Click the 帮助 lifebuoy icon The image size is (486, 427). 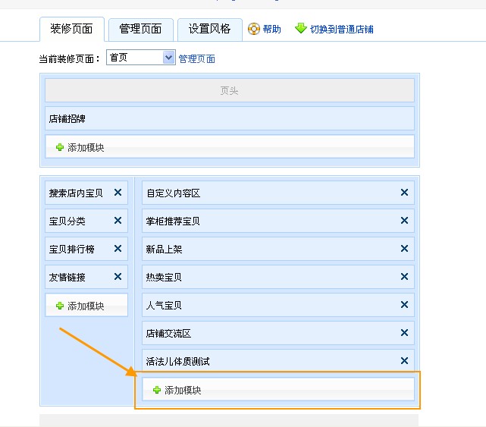254,29
